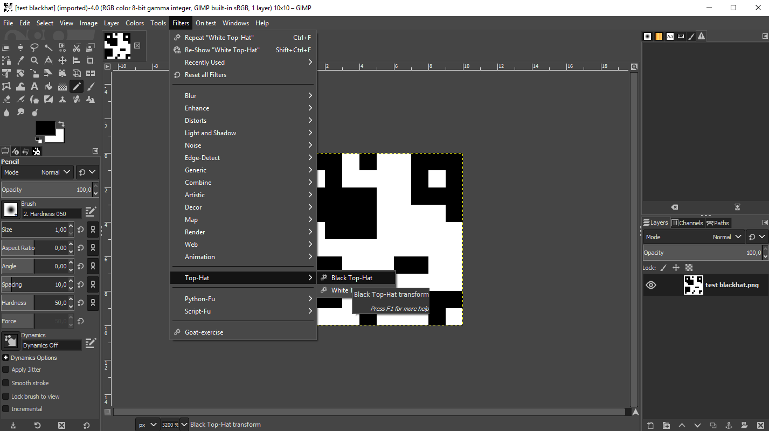The image size is (769, 431).
Task: Edit the 2. Hardness 050 brush
Action: 91,211
